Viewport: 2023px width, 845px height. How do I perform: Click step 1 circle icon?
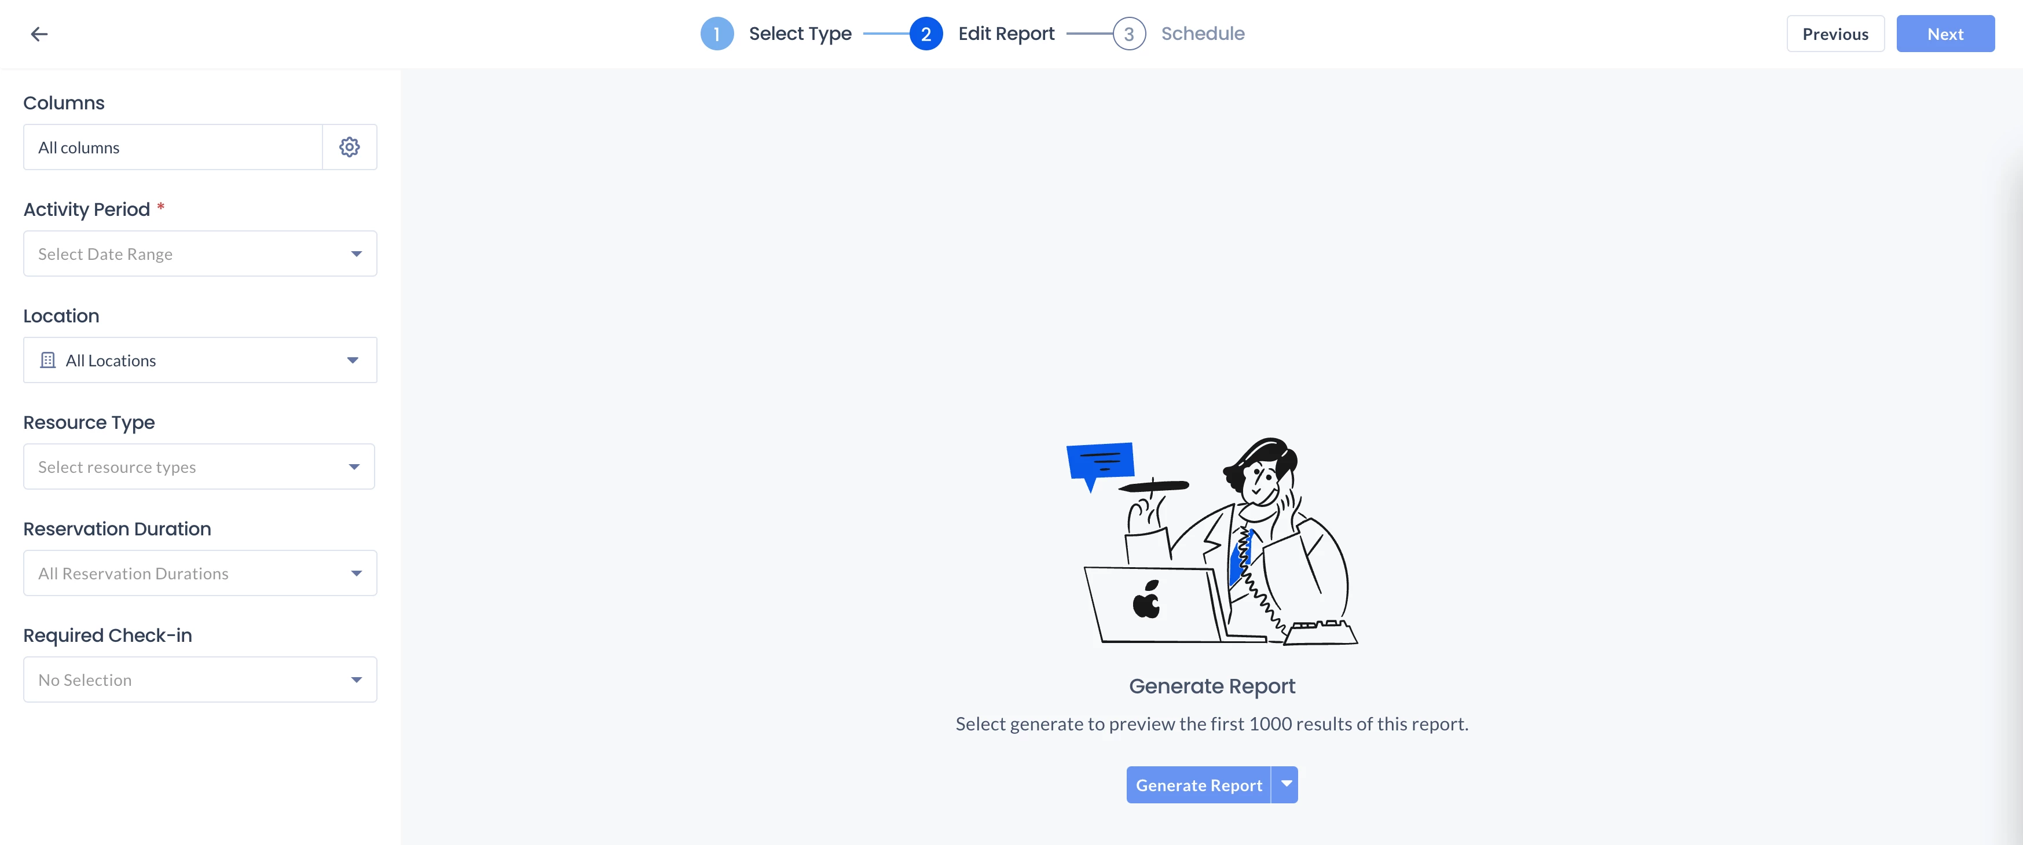(x=716, y=34)
